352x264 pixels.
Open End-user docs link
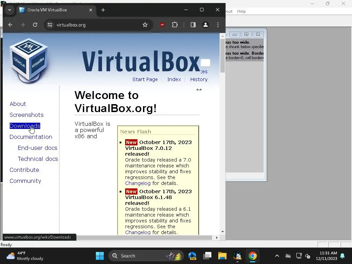coord(37,148)
